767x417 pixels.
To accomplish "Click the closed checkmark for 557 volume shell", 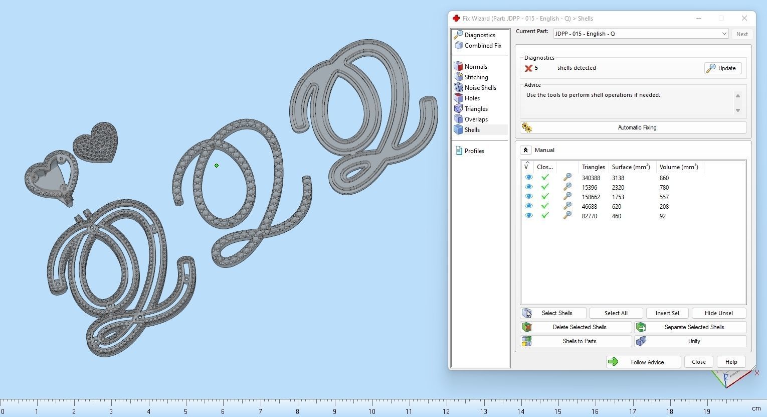I will pos(545,197).
